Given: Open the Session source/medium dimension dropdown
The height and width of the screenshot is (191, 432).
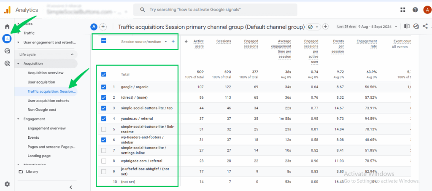Looking at the screenshot, I should tap(166, 41).
